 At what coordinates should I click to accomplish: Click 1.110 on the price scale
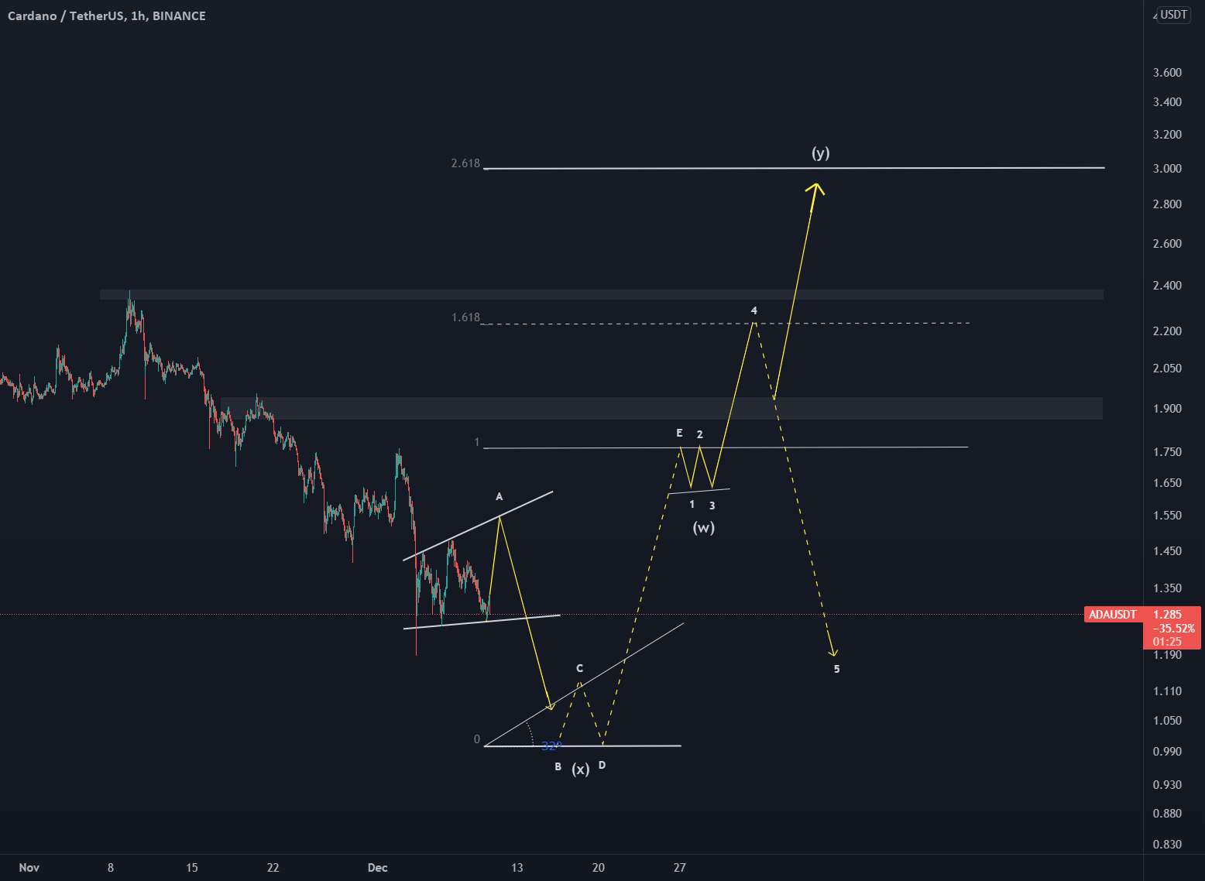tap(1167, 691)
